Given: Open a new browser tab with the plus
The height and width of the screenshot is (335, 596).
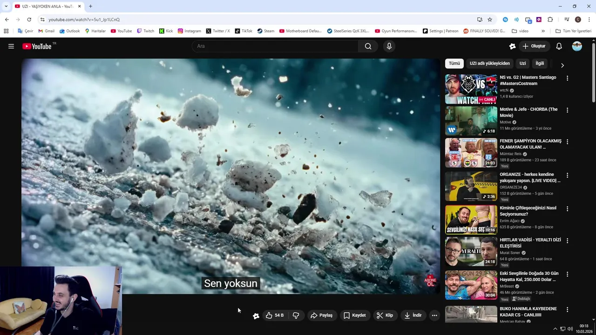Looking at the screenshot, I should pos(90,7).
